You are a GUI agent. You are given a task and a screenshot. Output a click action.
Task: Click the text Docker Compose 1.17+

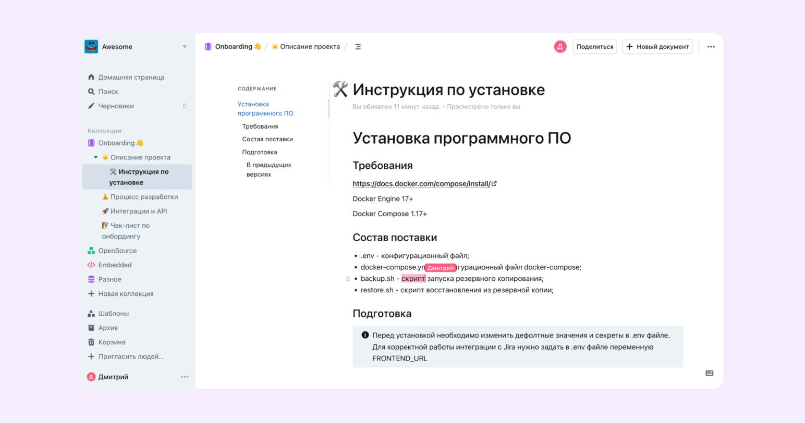click(390, 214)
